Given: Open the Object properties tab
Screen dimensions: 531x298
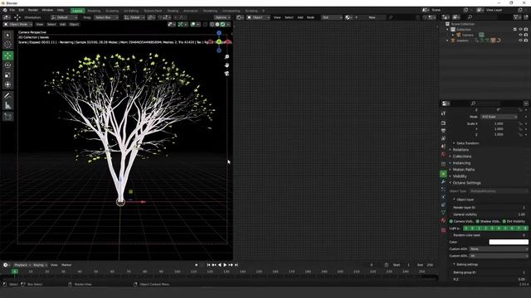Looking at the screenshot, I should [443, 174].
